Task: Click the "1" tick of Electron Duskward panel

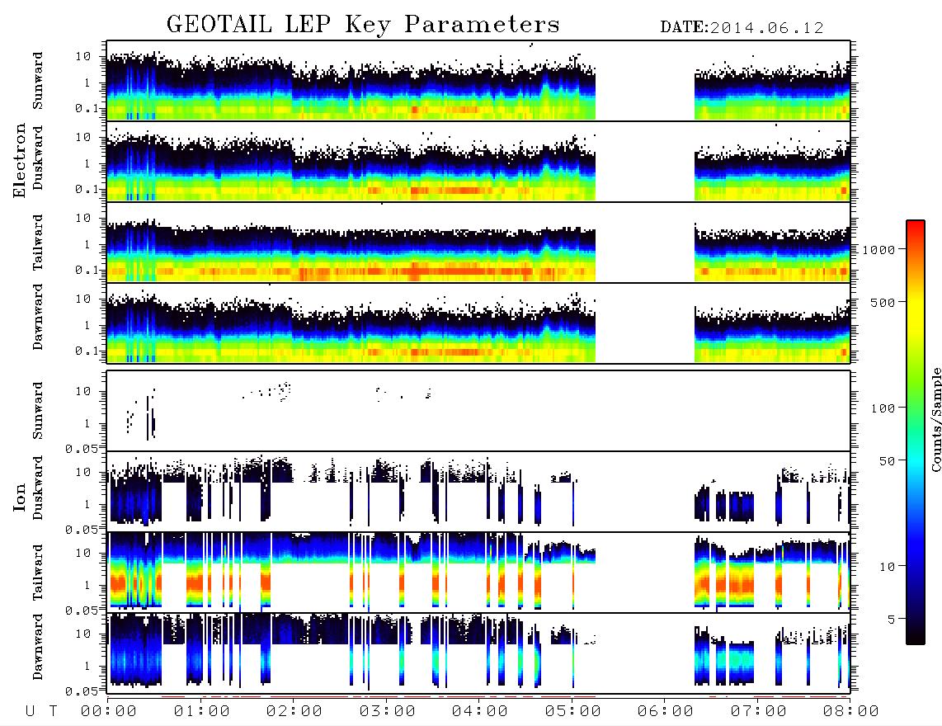Action: (87, 163)
